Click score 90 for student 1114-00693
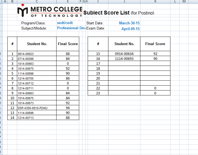Screen dimensions: 198x155 (x=155, y=59)
